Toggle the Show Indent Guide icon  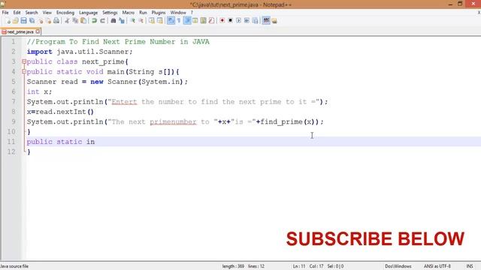tap(187, 21)
